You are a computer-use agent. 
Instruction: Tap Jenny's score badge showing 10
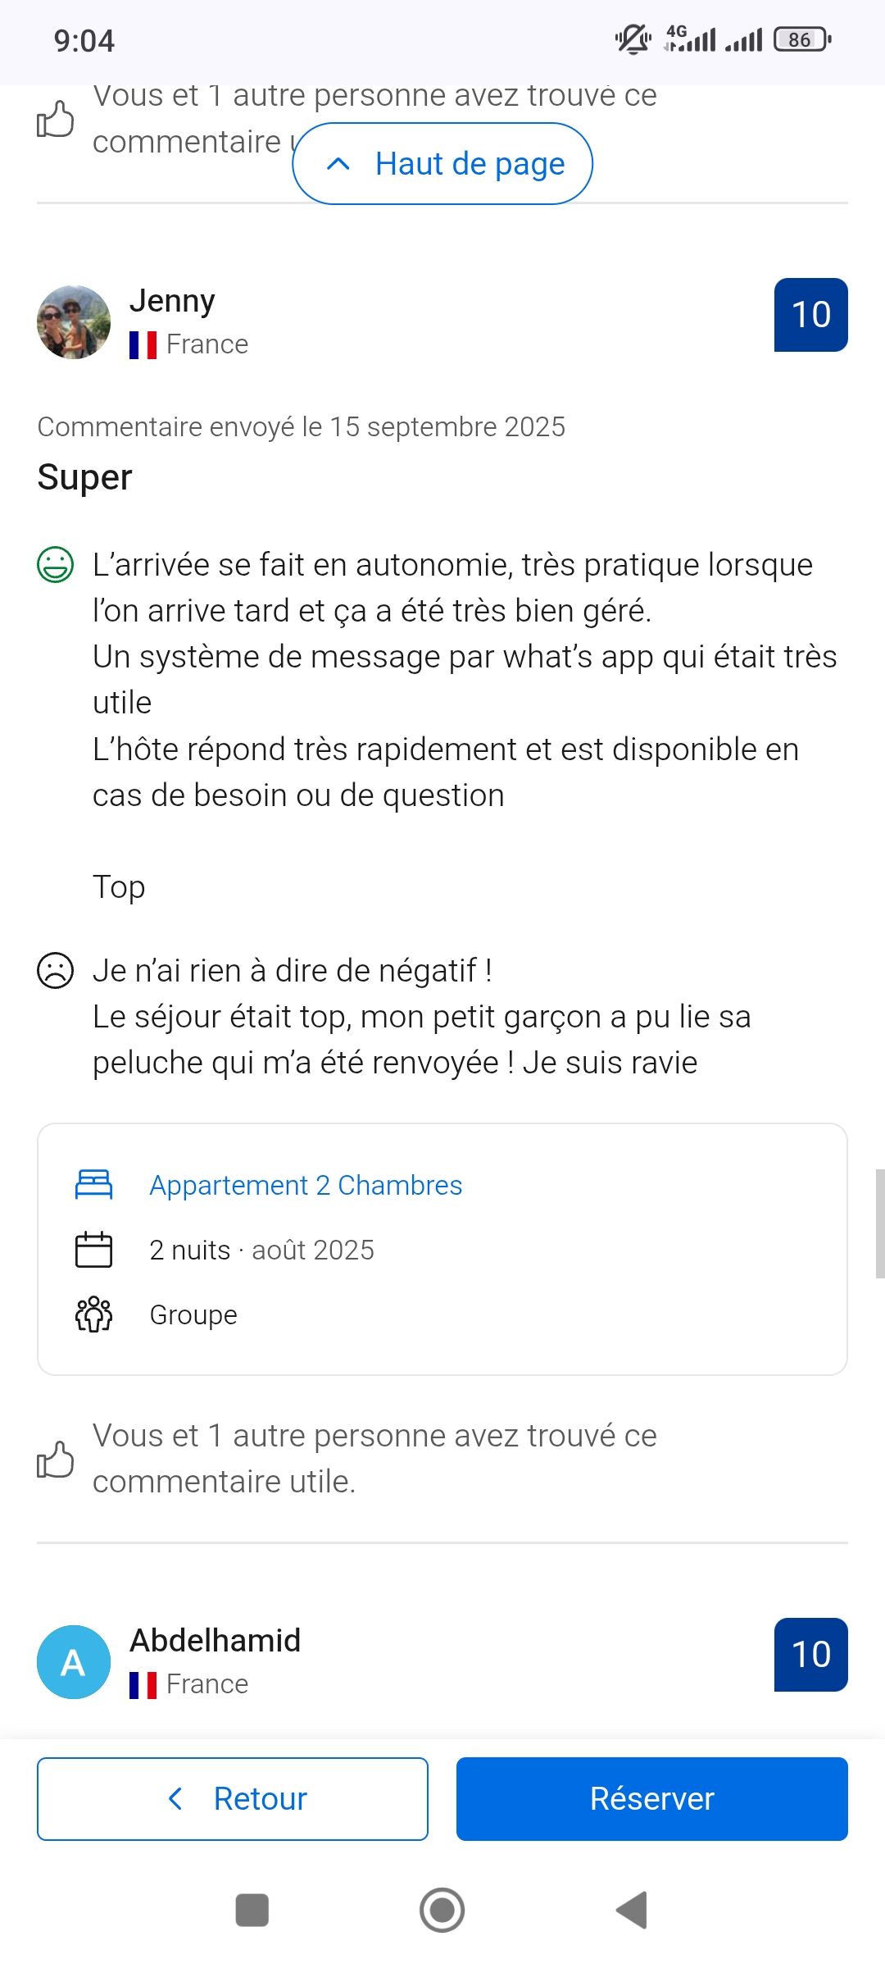[810, 315]
